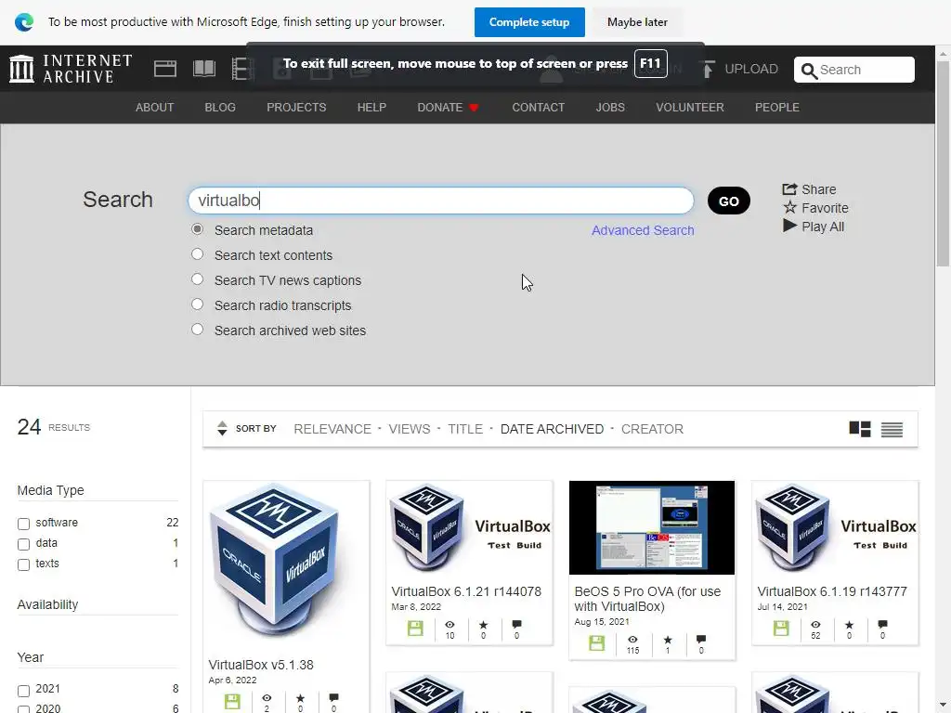Sort results by Date Archived
This screenshot has height=713, width=951.
(552, 429)
